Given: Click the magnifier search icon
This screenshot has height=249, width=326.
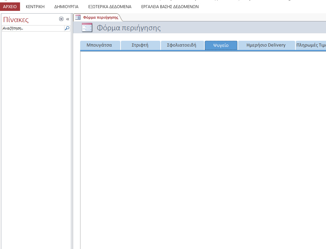Looking at the screenshot, I should 67,28.
